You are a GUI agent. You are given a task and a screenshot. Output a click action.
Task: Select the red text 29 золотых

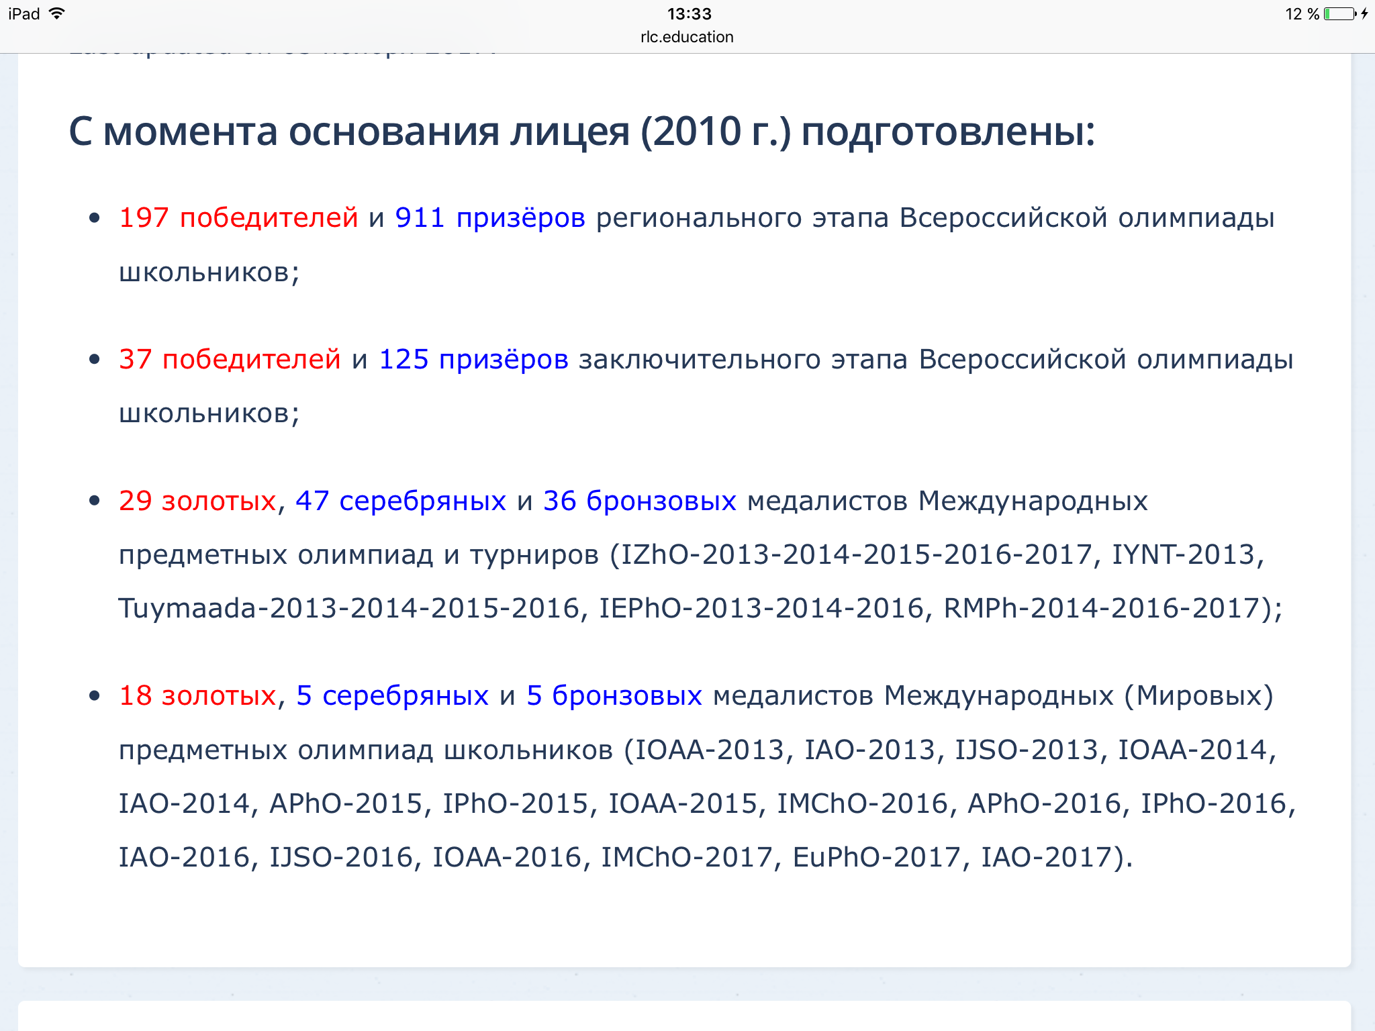point(197,501)
